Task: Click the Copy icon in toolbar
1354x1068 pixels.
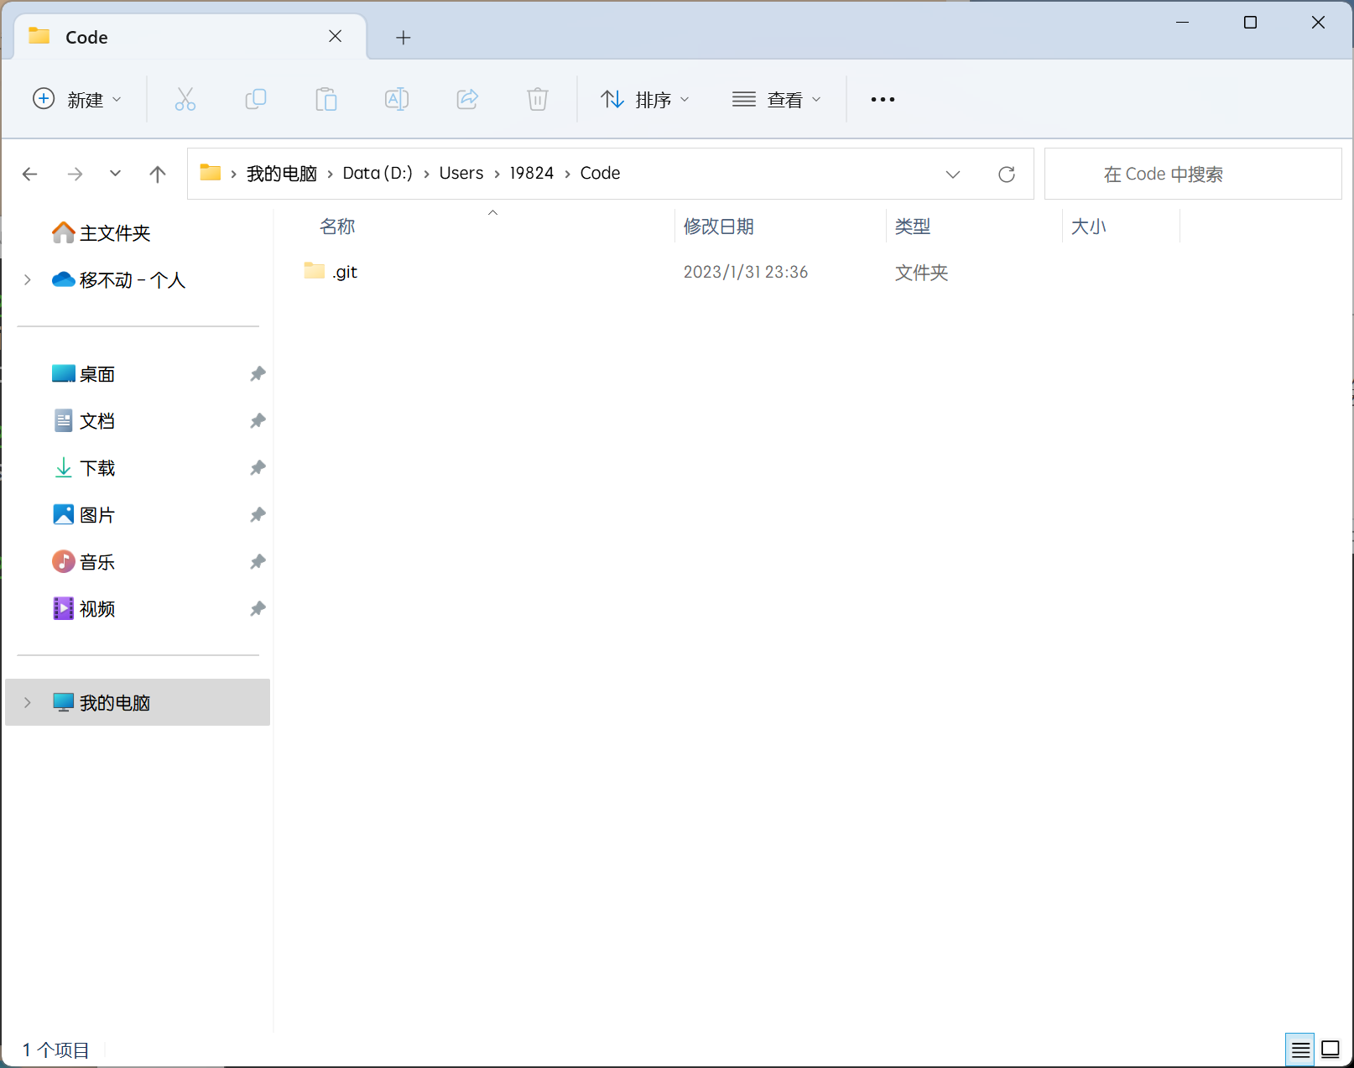Action: point(256,100)
